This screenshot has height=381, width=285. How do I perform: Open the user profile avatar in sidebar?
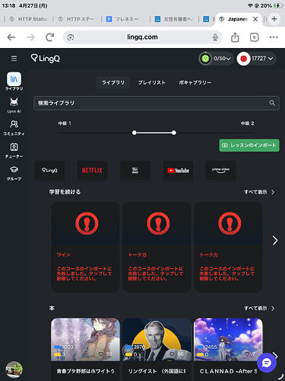click(14, 370)
